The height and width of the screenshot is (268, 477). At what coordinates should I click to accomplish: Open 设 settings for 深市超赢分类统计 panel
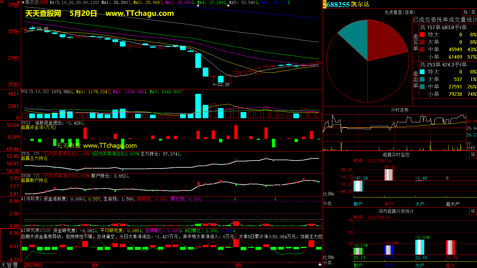tap(473, 211)
